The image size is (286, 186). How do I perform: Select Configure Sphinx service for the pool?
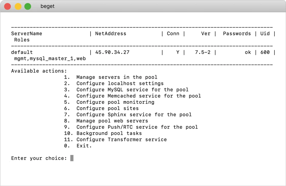tap(134, 115)
